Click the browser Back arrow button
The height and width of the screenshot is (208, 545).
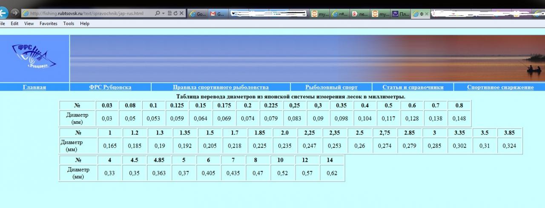[x=3, y=13]
